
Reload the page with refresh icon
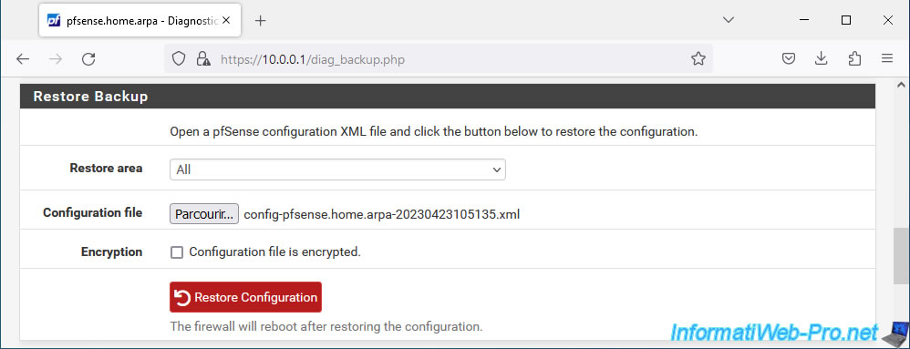point(88,58)
